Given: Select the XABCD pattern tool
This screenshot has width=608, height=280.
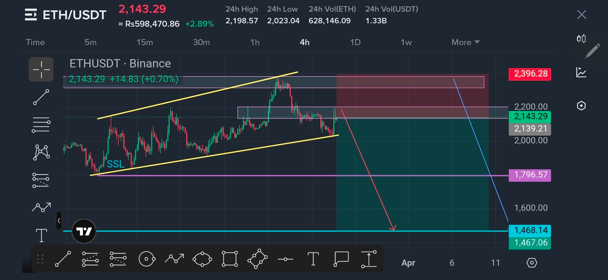Looking at the screenshot, I should (x=41, y=152).
